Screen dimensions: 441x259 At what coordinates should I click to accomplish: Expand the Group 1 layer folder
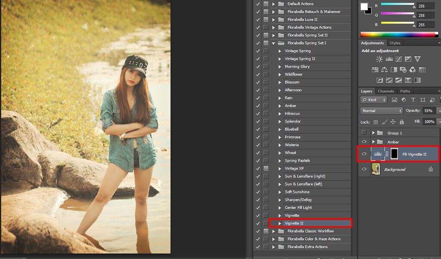click(x=373, y=133)
